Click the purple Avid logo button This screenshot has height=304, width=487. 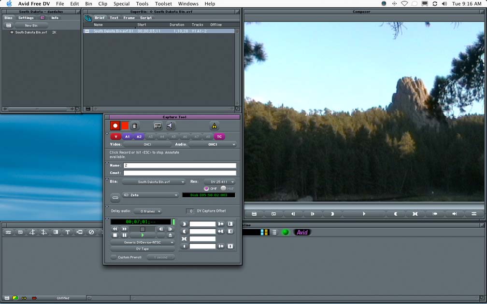click(302, 233)
